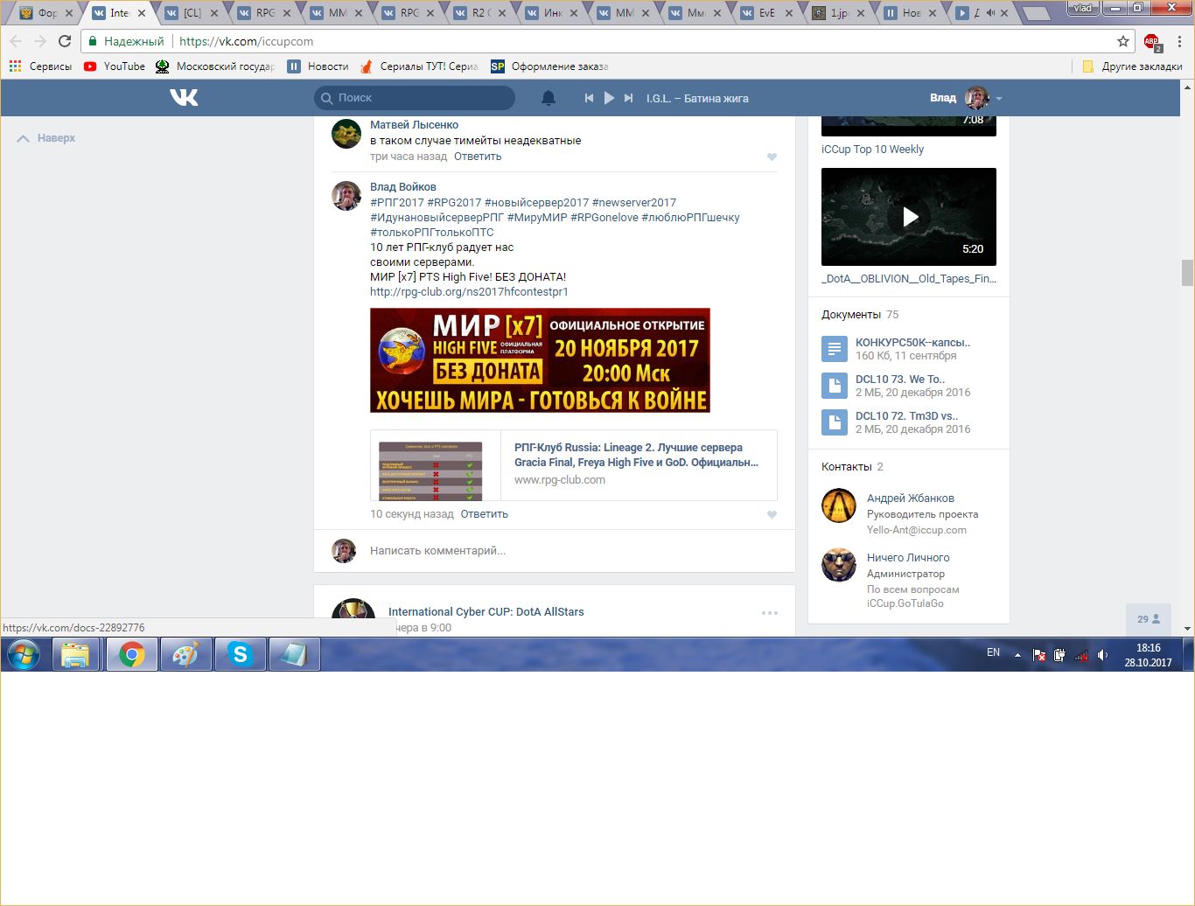Click the VK logo in the header
Image resolution: width=1195 pixels, height=906 pixels.
pyautogui.click(x=184, y=97)
